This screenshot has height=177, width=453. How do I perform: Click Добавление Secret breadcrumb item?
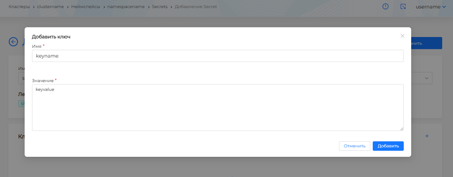196,7
